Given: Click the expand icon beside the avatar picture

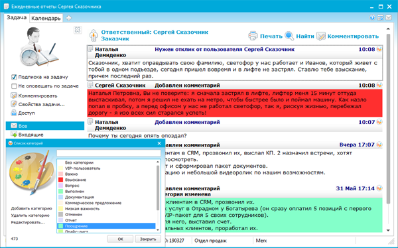Looking at the screenshot, I should pos(78,30).
